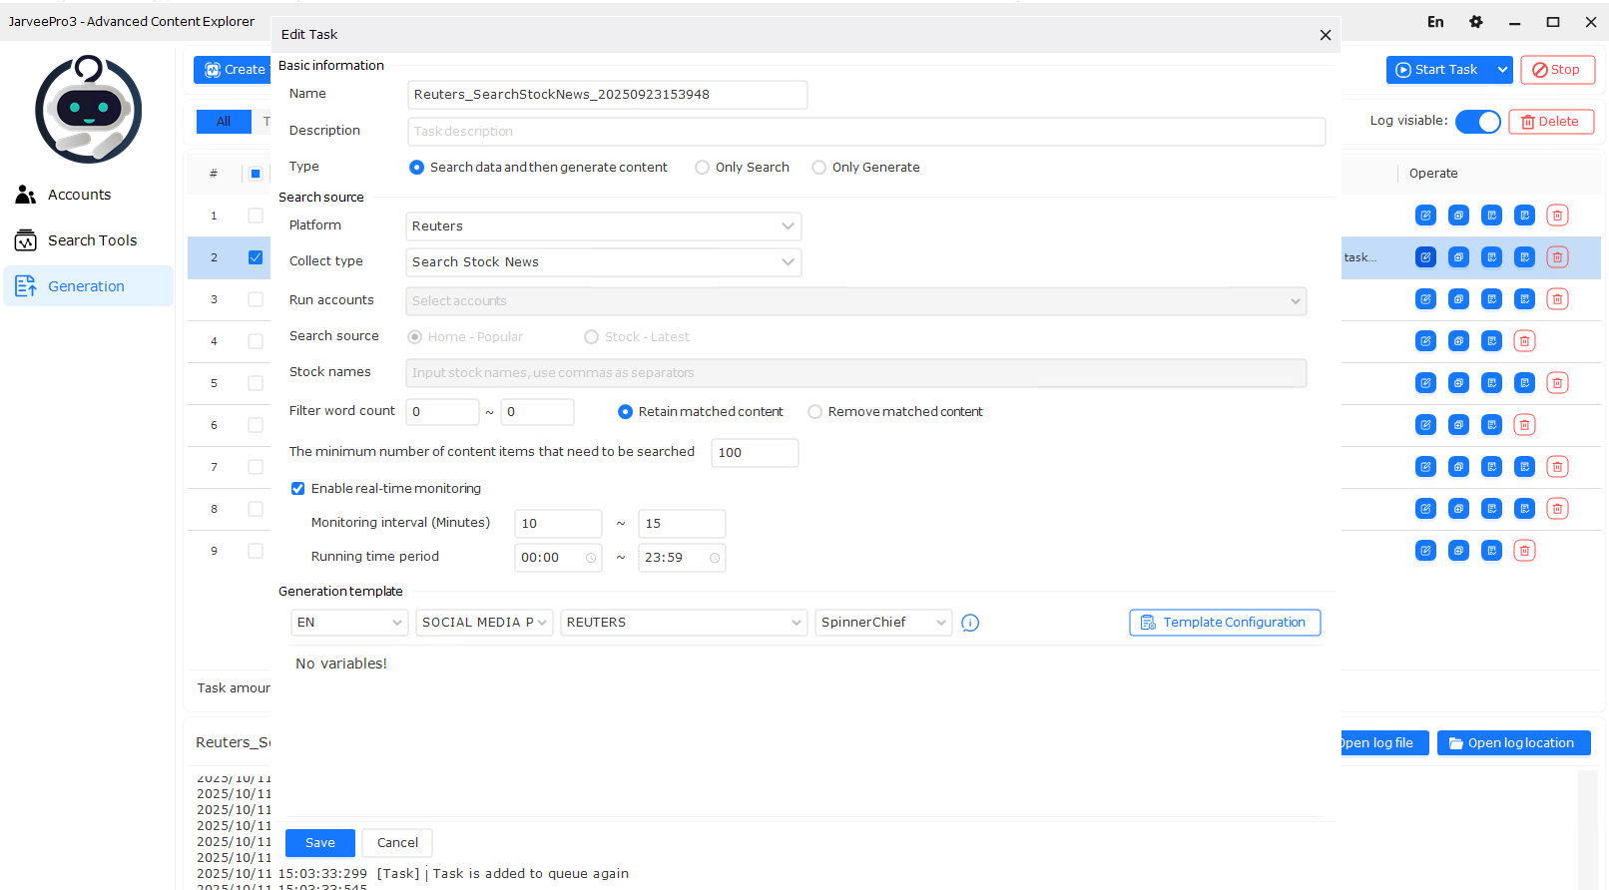Click the info icon beside SpinnerChief dropdown
This screenshot has width=1609, height=890.
click(x=969, y=623)
